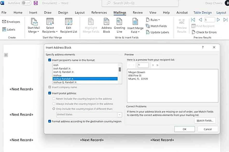Toggle Format address according to destination checkbox
Screen dimensions: 229x152
click(x=50, y=121)
